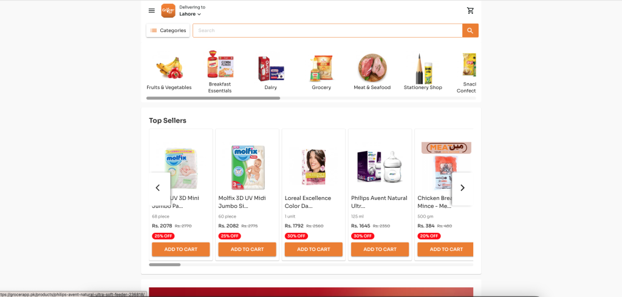Click the GrocerApp logo
Screen dimensions: 622x297
pos(168,11)
